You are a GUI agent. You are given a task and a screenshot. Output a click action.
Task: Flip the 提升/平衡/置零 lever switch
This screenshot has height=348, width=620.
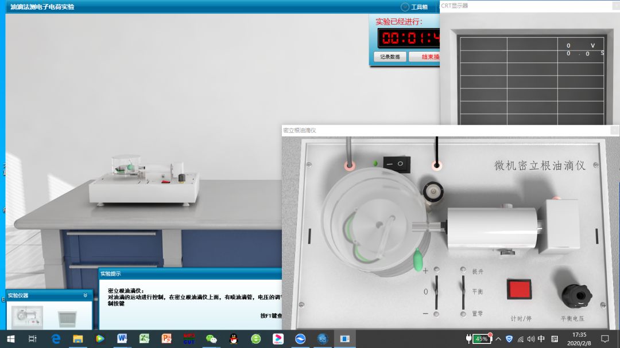pyautogui.click(x=463, y=291)
